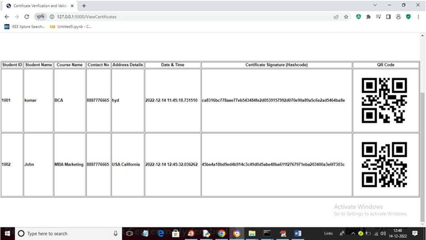Open the green shield lock extension

(359, 17)
